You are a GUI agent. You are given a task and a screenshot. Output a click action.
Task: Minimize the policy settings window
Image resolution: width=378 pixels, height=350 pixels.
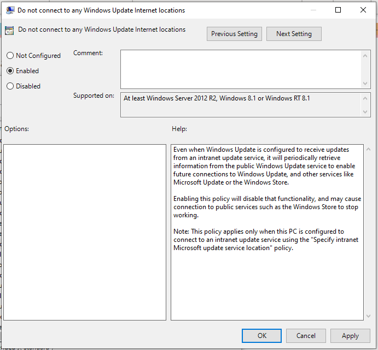(x=312, y=10)
